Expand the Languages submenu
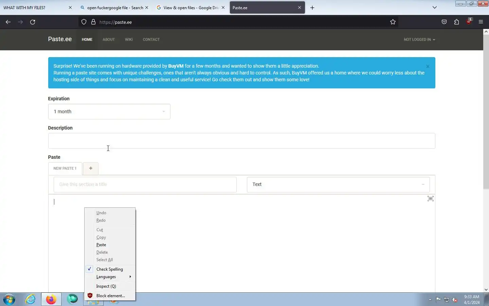The image size is (489, 306). tap(110, 277)
